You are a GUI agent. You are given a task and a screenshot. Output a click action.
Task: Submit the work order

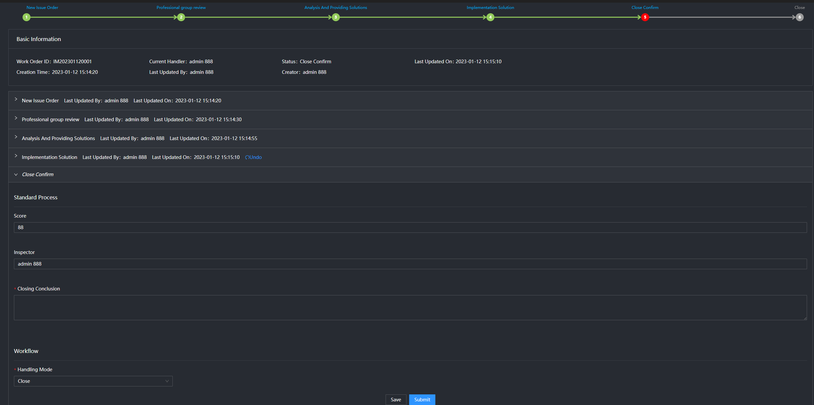(x=422, y=399)
